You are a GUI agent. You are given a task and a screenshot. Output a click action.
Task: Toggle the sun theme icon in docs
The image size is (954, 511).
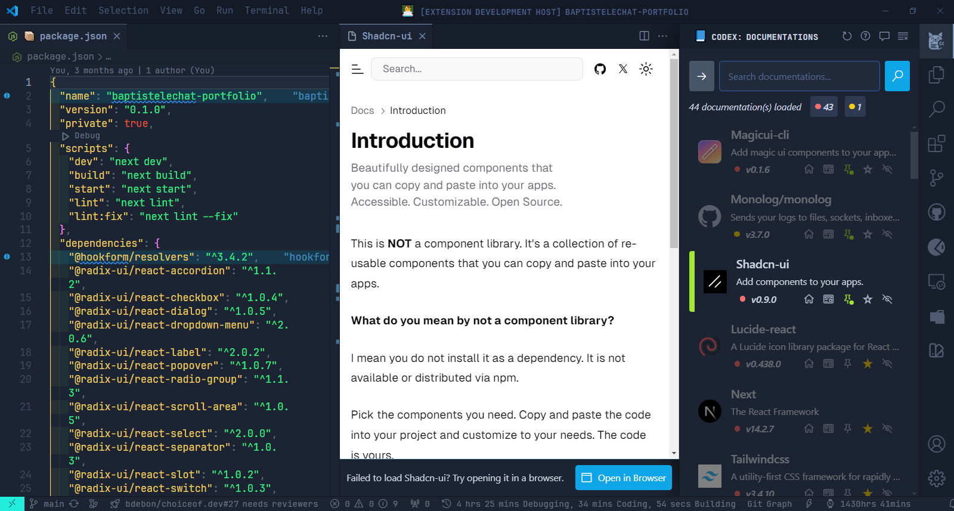646,69
